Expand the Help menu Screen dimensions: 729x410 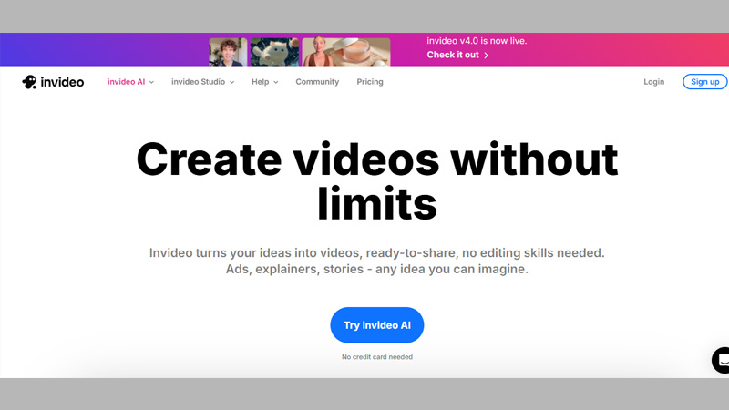pyautogui.click(x=264, y=82)
